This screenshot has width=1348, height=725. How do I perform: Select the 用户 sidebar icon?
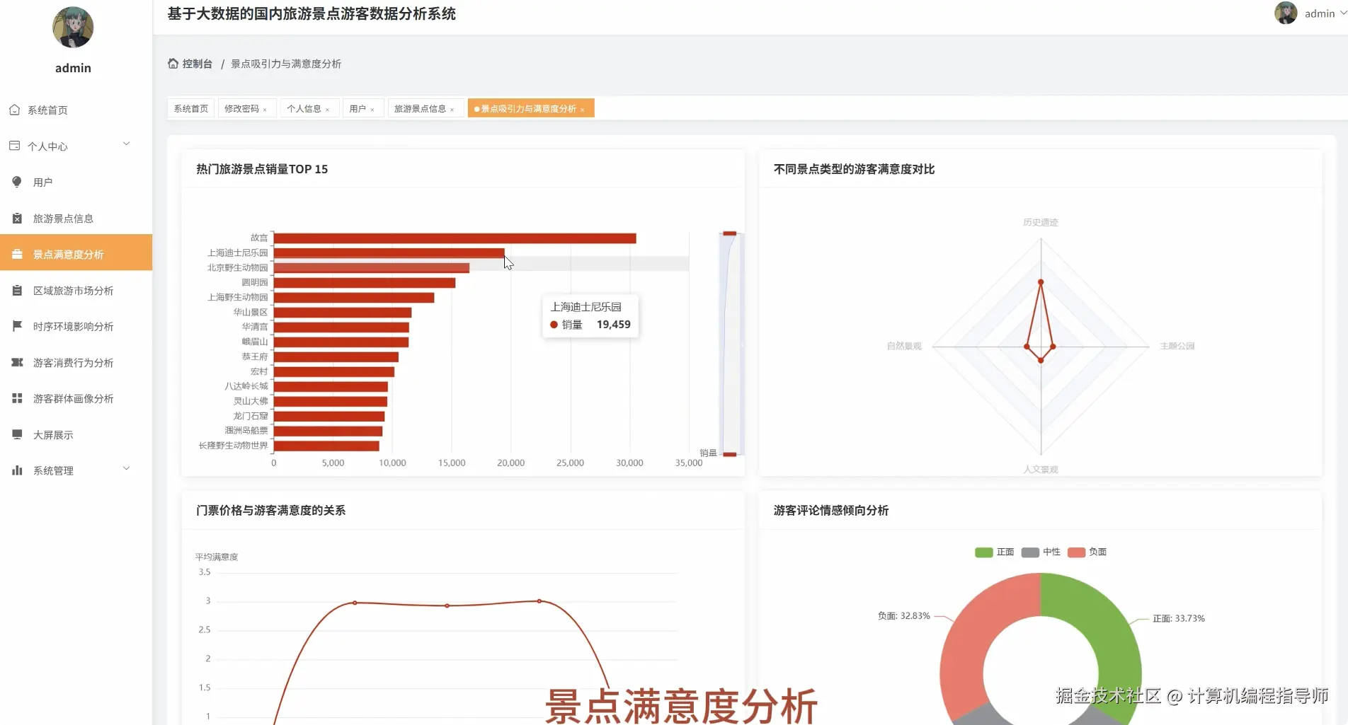(x=17, y=182)
